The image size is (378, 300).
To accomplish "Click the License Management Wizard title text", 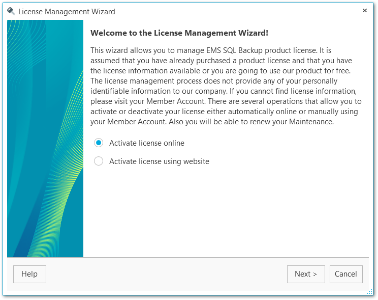I will click(x=67, y=12).
